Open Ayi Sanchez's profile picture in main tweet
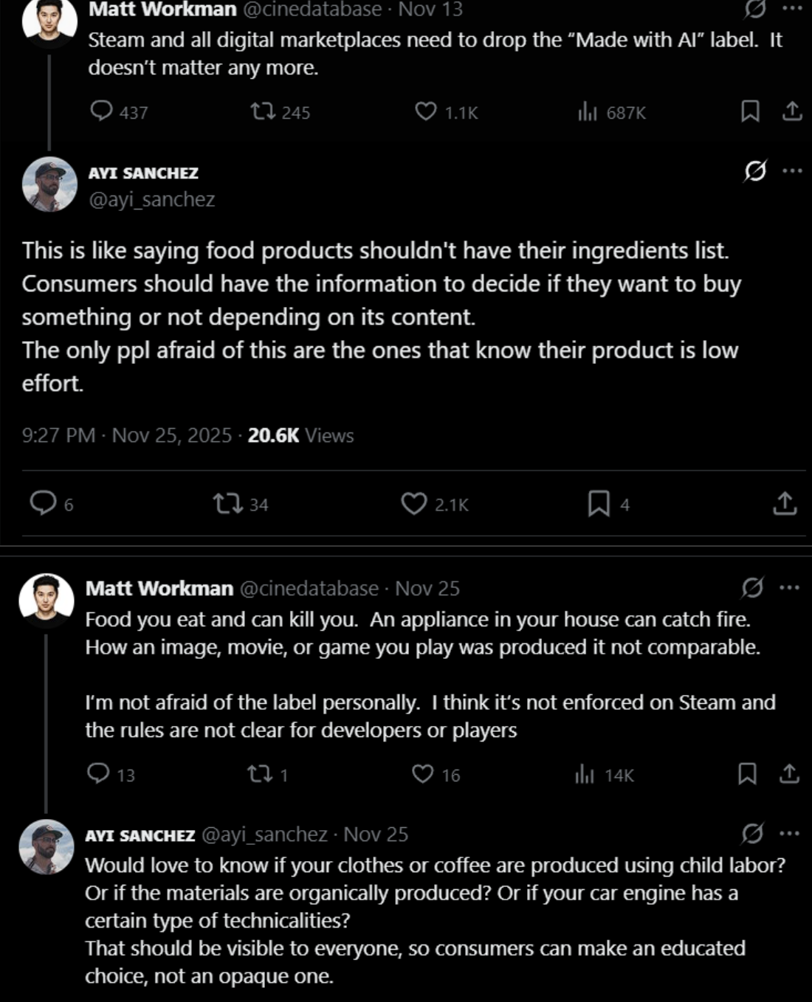The width and height of the screenshot is (812, 1002). [x=49, y=184]
